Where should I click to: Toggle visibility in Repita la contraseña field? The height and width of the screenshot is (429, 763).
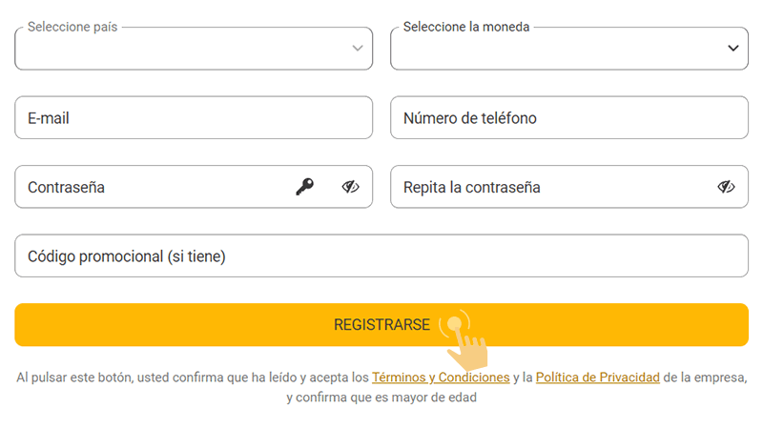coord(726,187)
